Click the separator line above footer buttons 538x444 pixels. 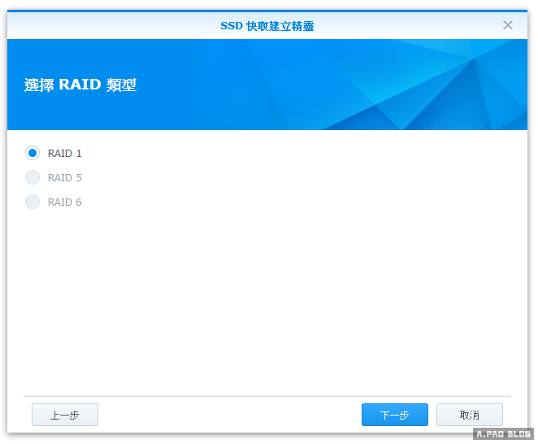267,396
